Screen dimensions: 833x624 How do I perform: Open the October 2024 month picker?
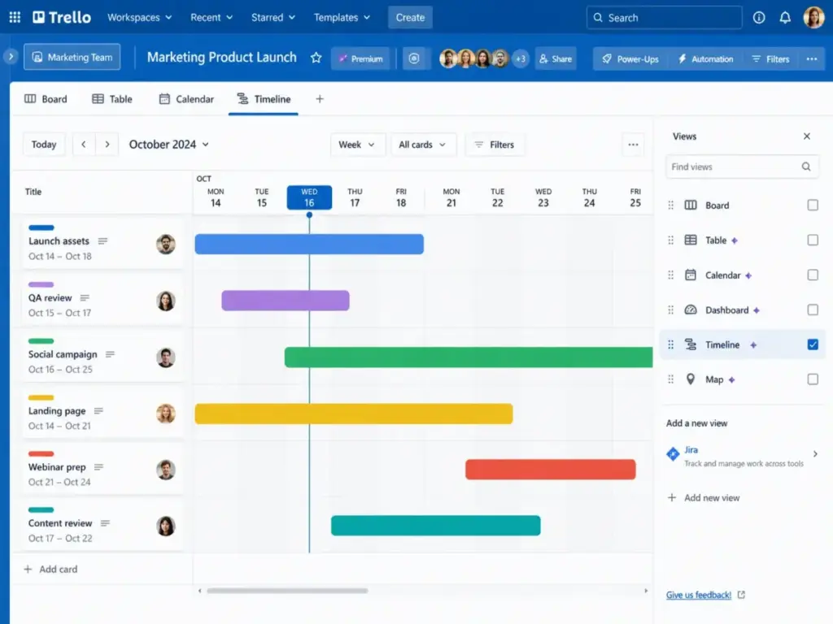pyautogui.click(x=169, y=145)
